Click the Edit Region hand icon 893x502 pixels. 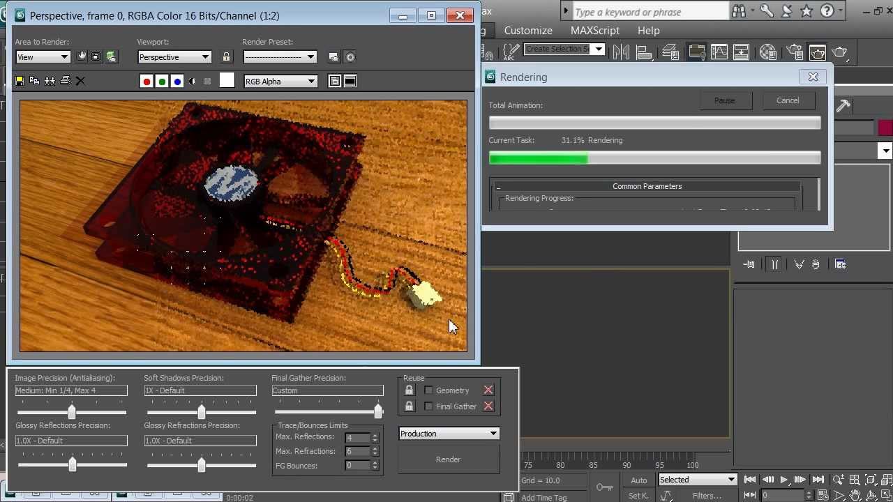82,57
